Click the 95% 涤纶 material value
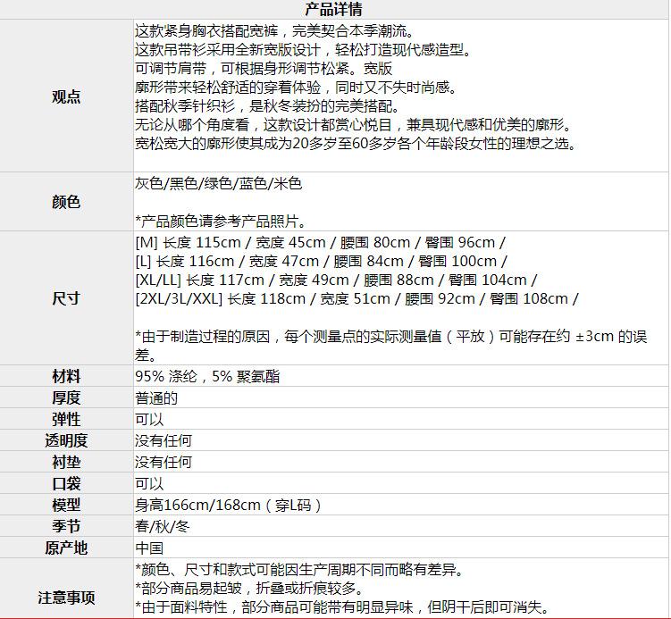This screenshot has height=619, width=671. (x=207, y=376)
